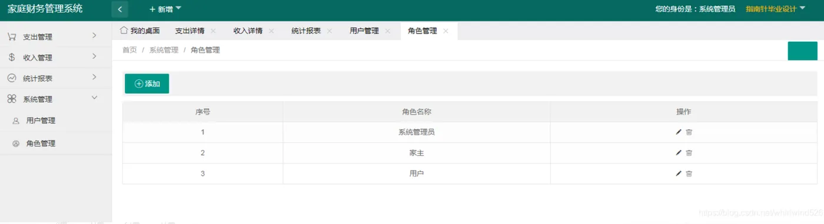Click the role icon beside 角色管理

point(16,143)
